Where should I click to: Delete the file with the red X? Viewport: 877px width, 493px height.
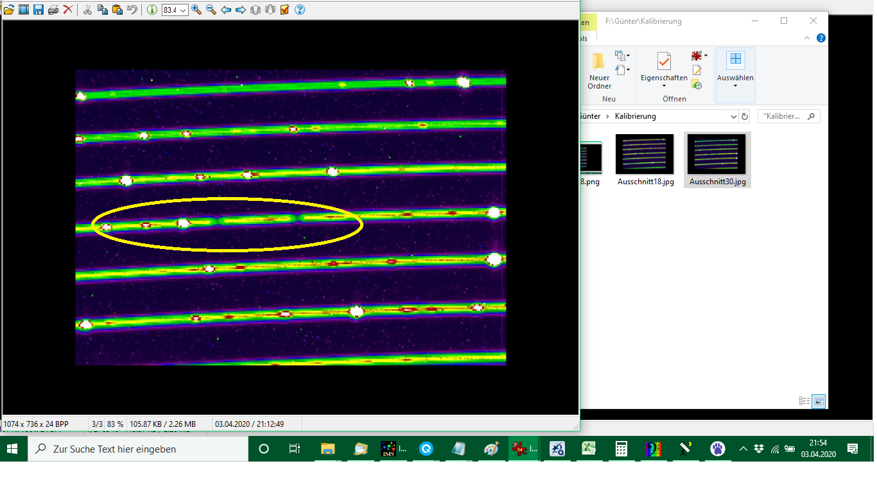(67, 10)
